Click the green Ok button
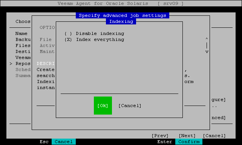This screenshot has width=242, height=145. click(x=103, y=106)
